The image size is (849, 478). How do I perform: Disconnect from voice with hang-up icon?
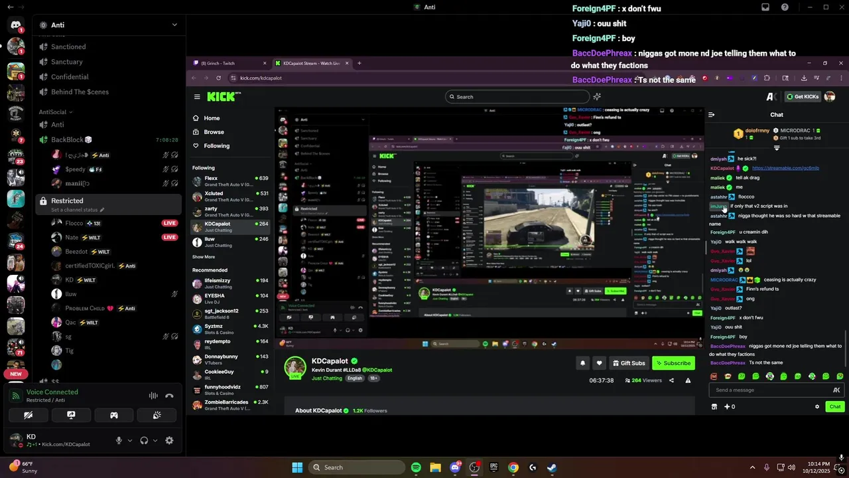pyautogui.click(x=169, y=396)
